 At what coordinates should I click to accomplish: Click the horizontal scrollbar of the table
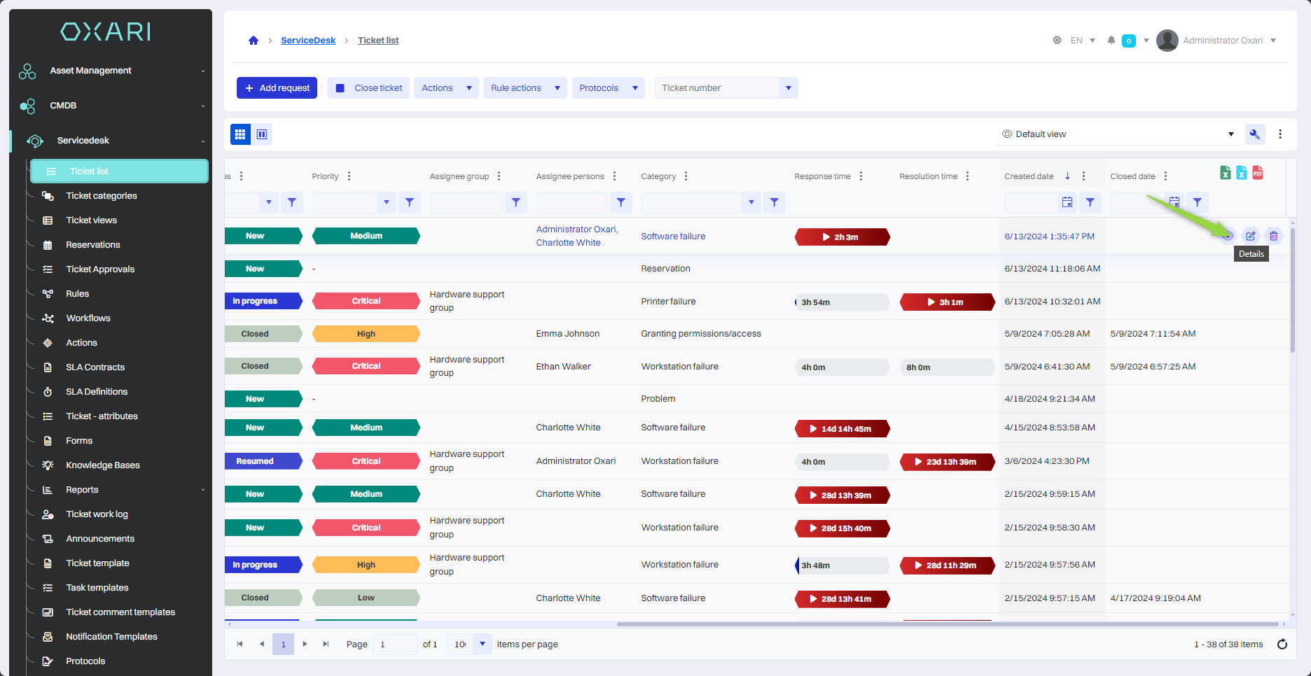point(947,624)
